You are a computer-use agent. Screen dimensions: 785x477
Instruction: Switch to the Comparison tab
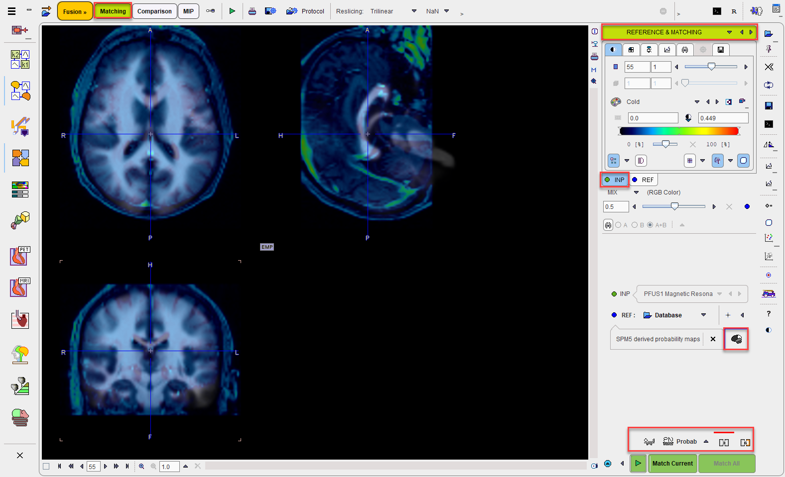coord(154,11)
